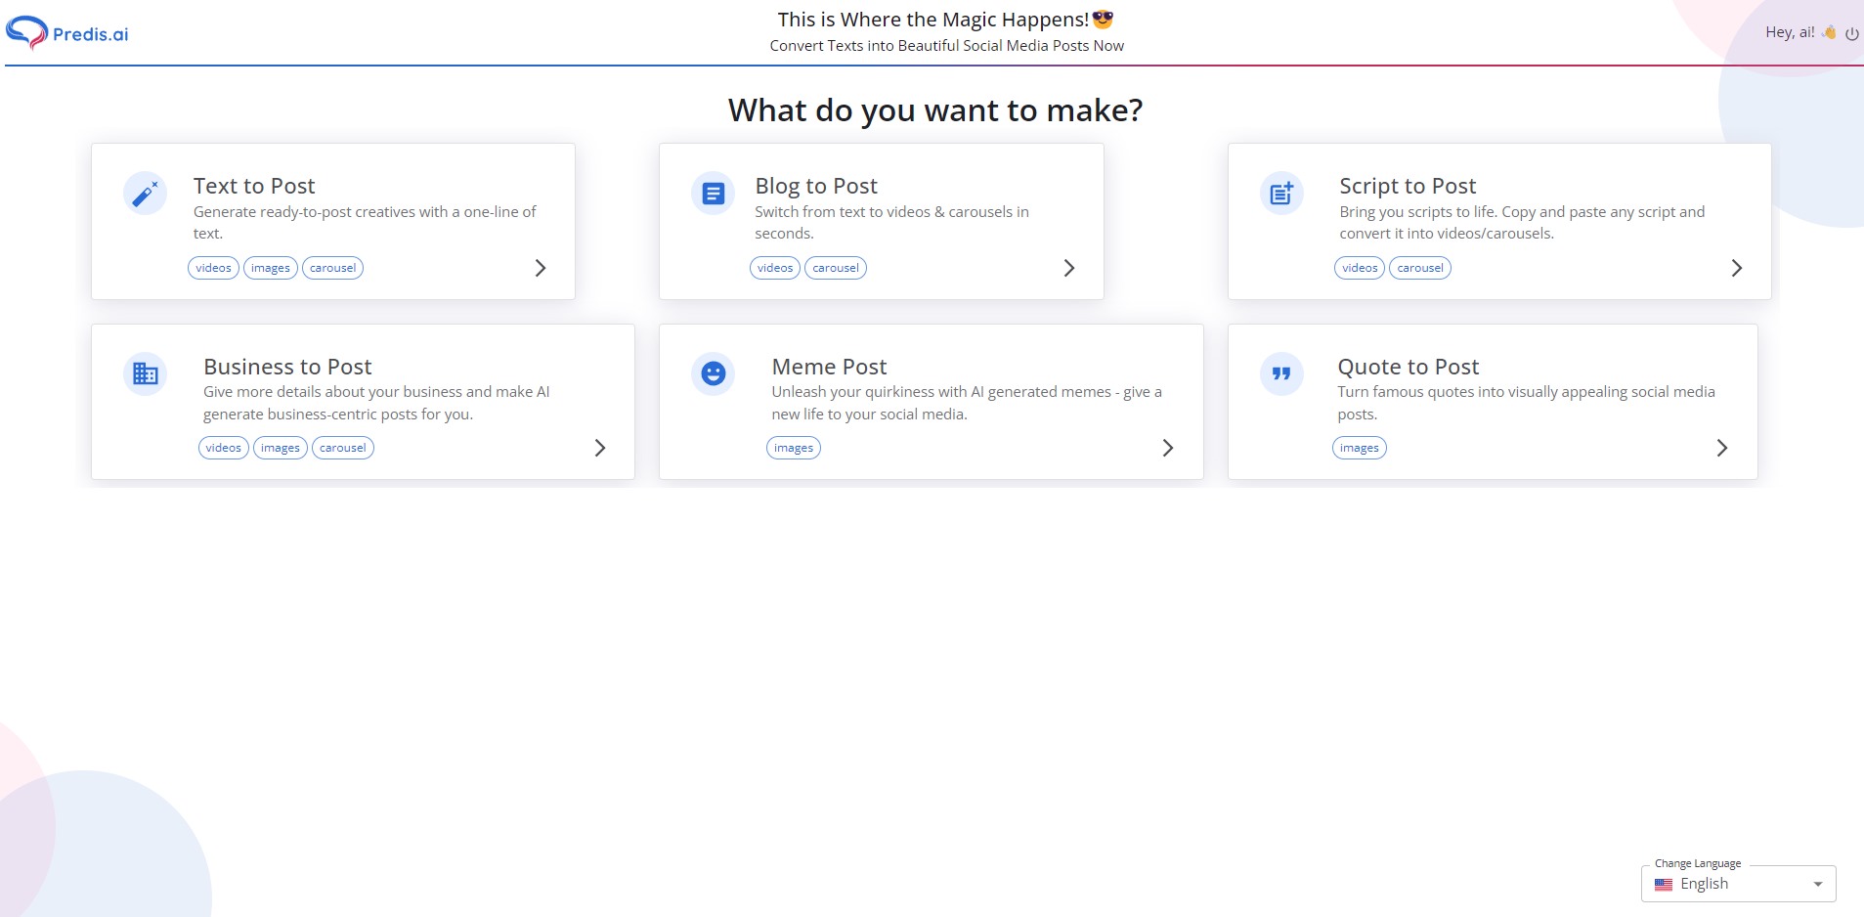Select images tag under Meme Post
This screenshot has width=1864, height=917.
coord(794,448)
